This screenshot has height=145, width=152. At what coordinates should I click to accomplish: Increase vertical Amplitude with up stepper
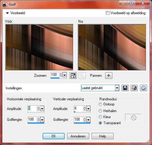tap(85, 107)
